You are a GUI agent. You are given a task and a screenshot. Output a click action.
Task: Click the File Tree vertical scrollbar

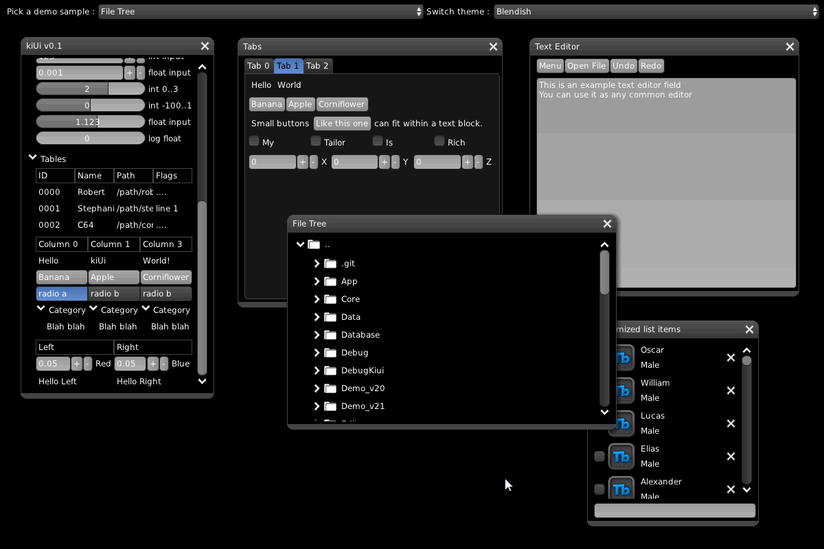(x=604, y=329)
